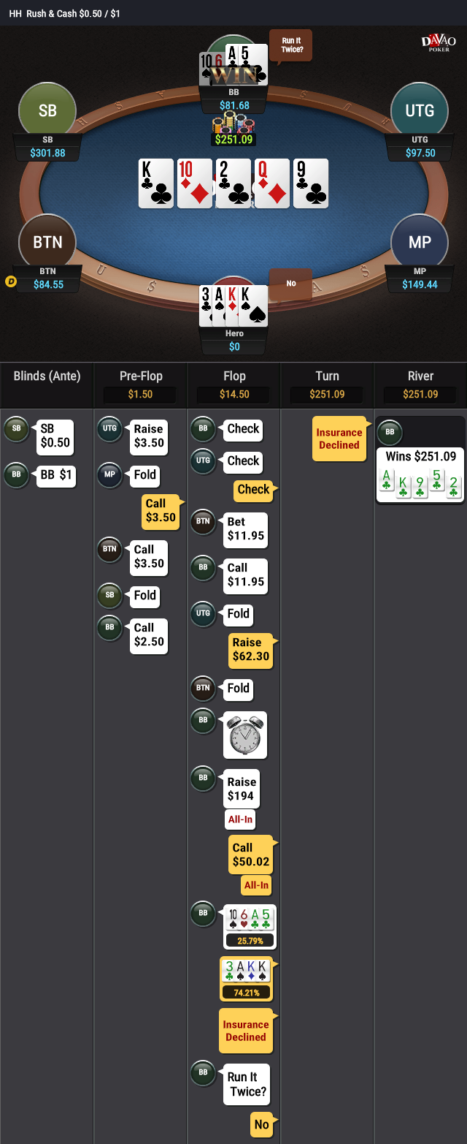467x1144 pixels.
Task: Click the DAVAO Poker logo
Action: (439, 43)
